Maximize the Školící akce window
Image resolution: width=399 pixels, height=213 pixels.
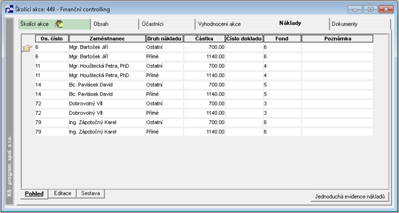(371, 9)
